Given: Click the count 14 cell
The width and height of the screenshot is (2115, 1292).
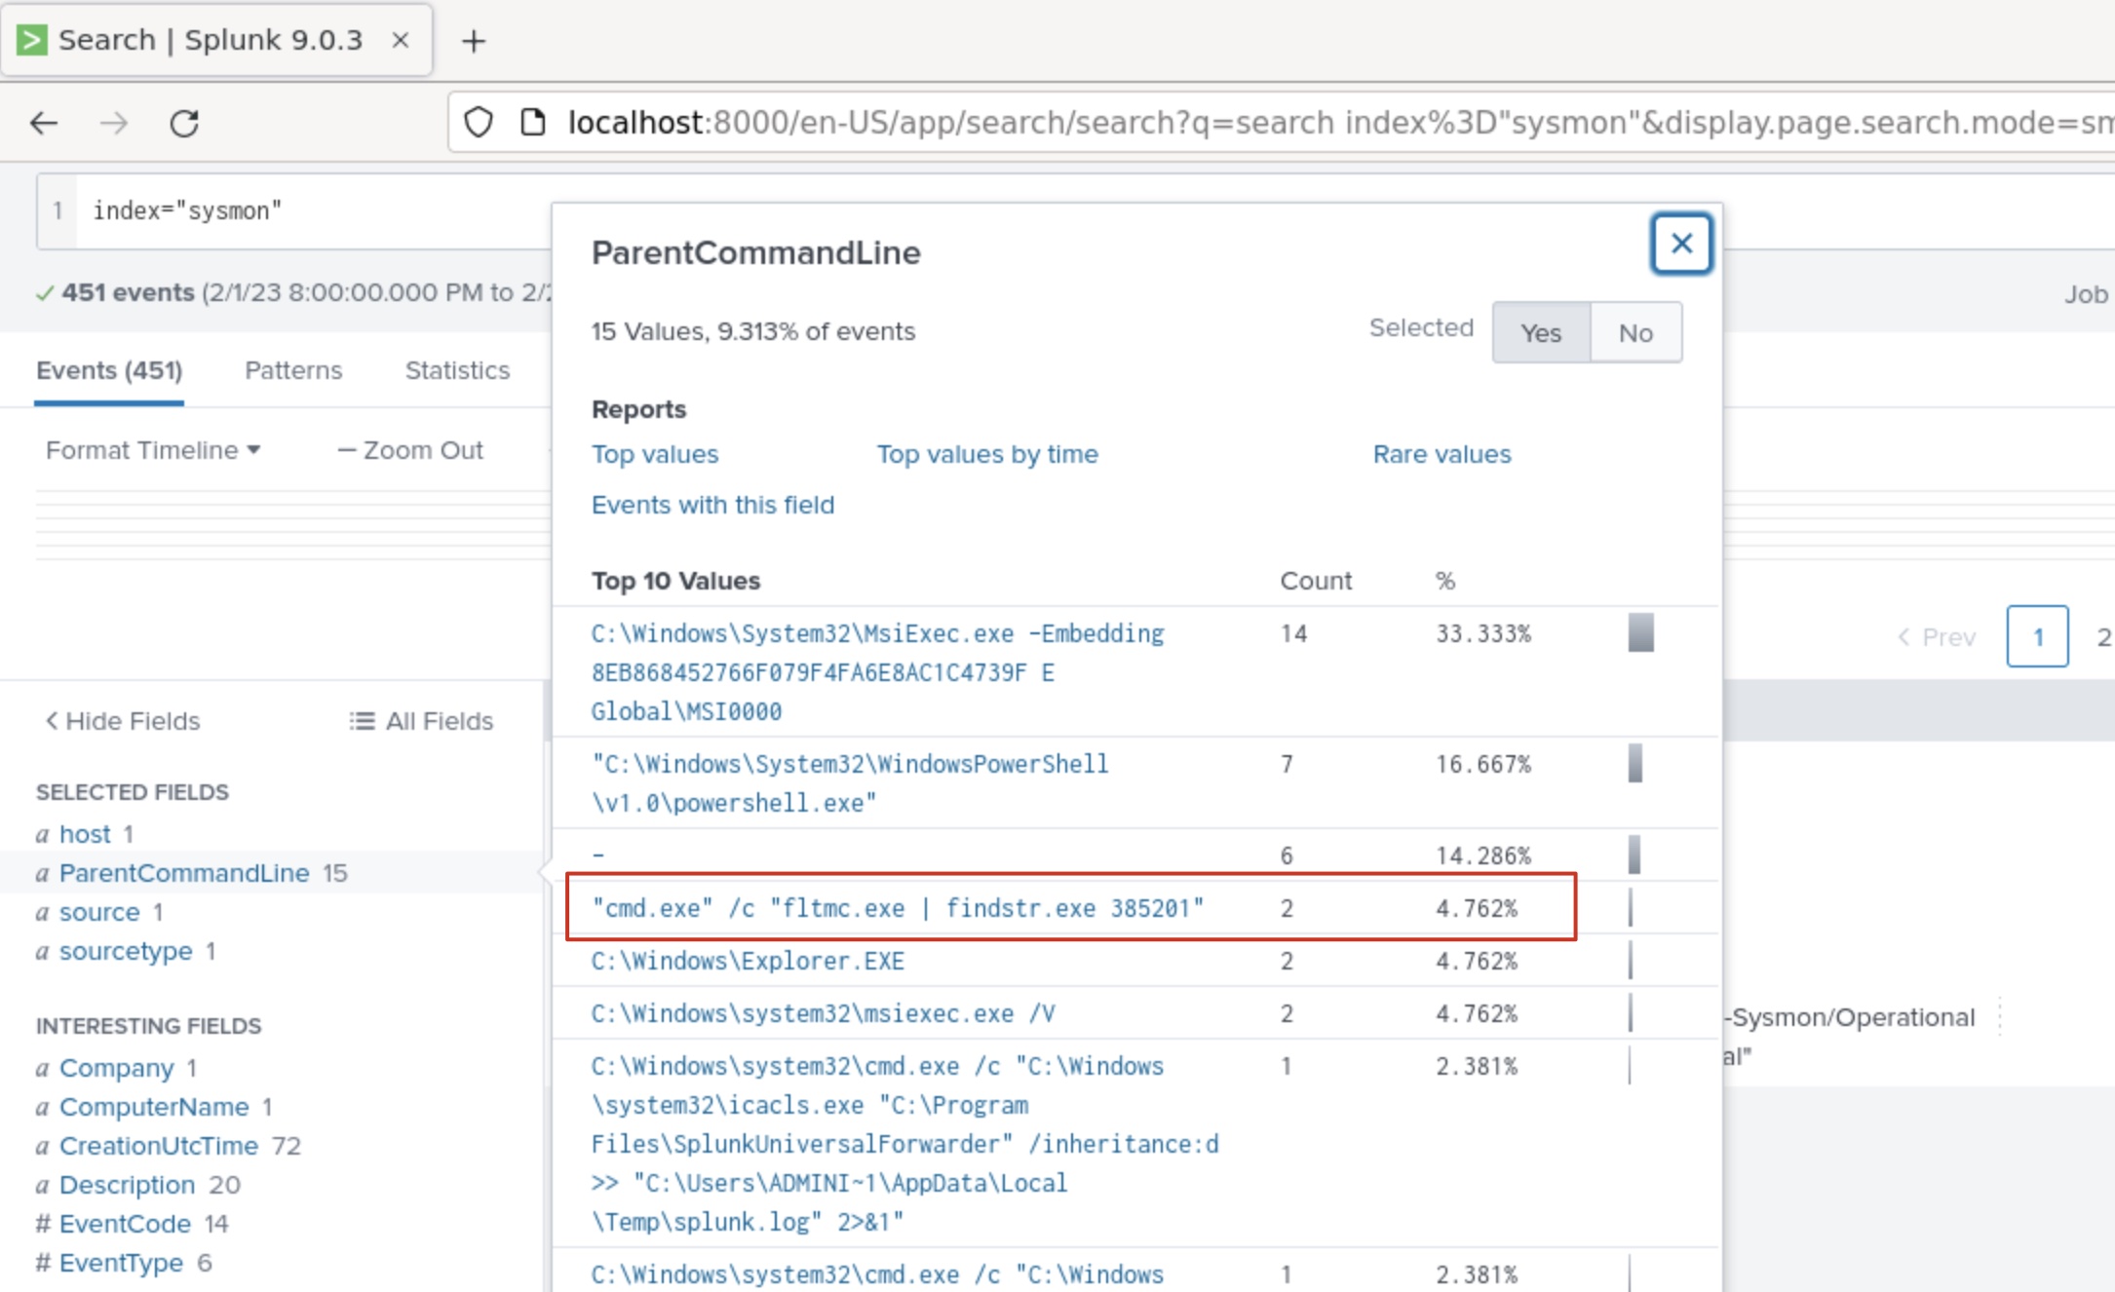Looking at the screenshot, I should pos(1293,634).
